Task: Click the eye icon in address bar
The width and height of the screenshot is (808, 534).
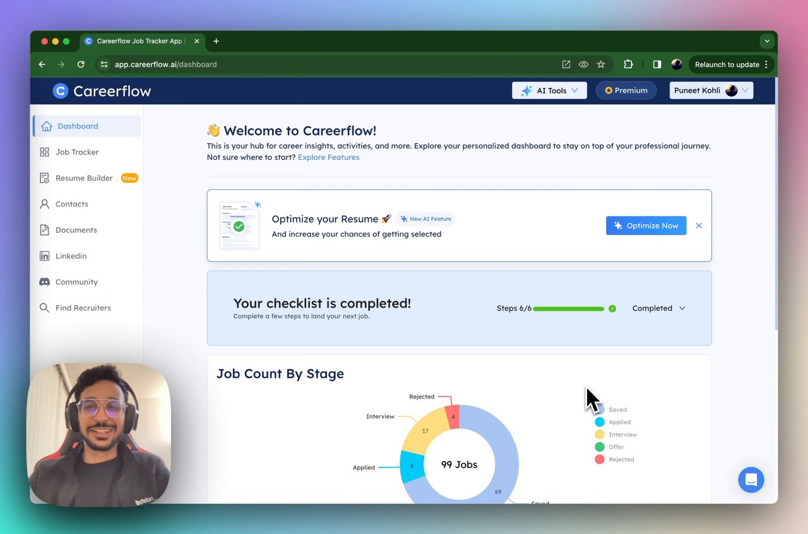Action: tap(583, 64)
